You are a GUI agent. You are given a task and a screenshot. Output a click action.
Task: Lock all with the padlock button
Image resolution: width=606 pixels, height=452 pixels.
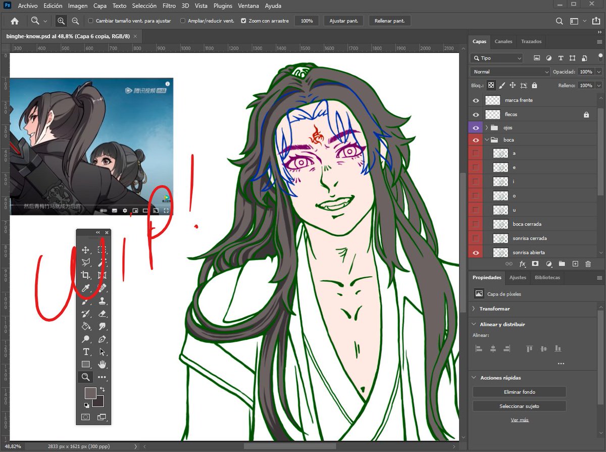point(534,85)
